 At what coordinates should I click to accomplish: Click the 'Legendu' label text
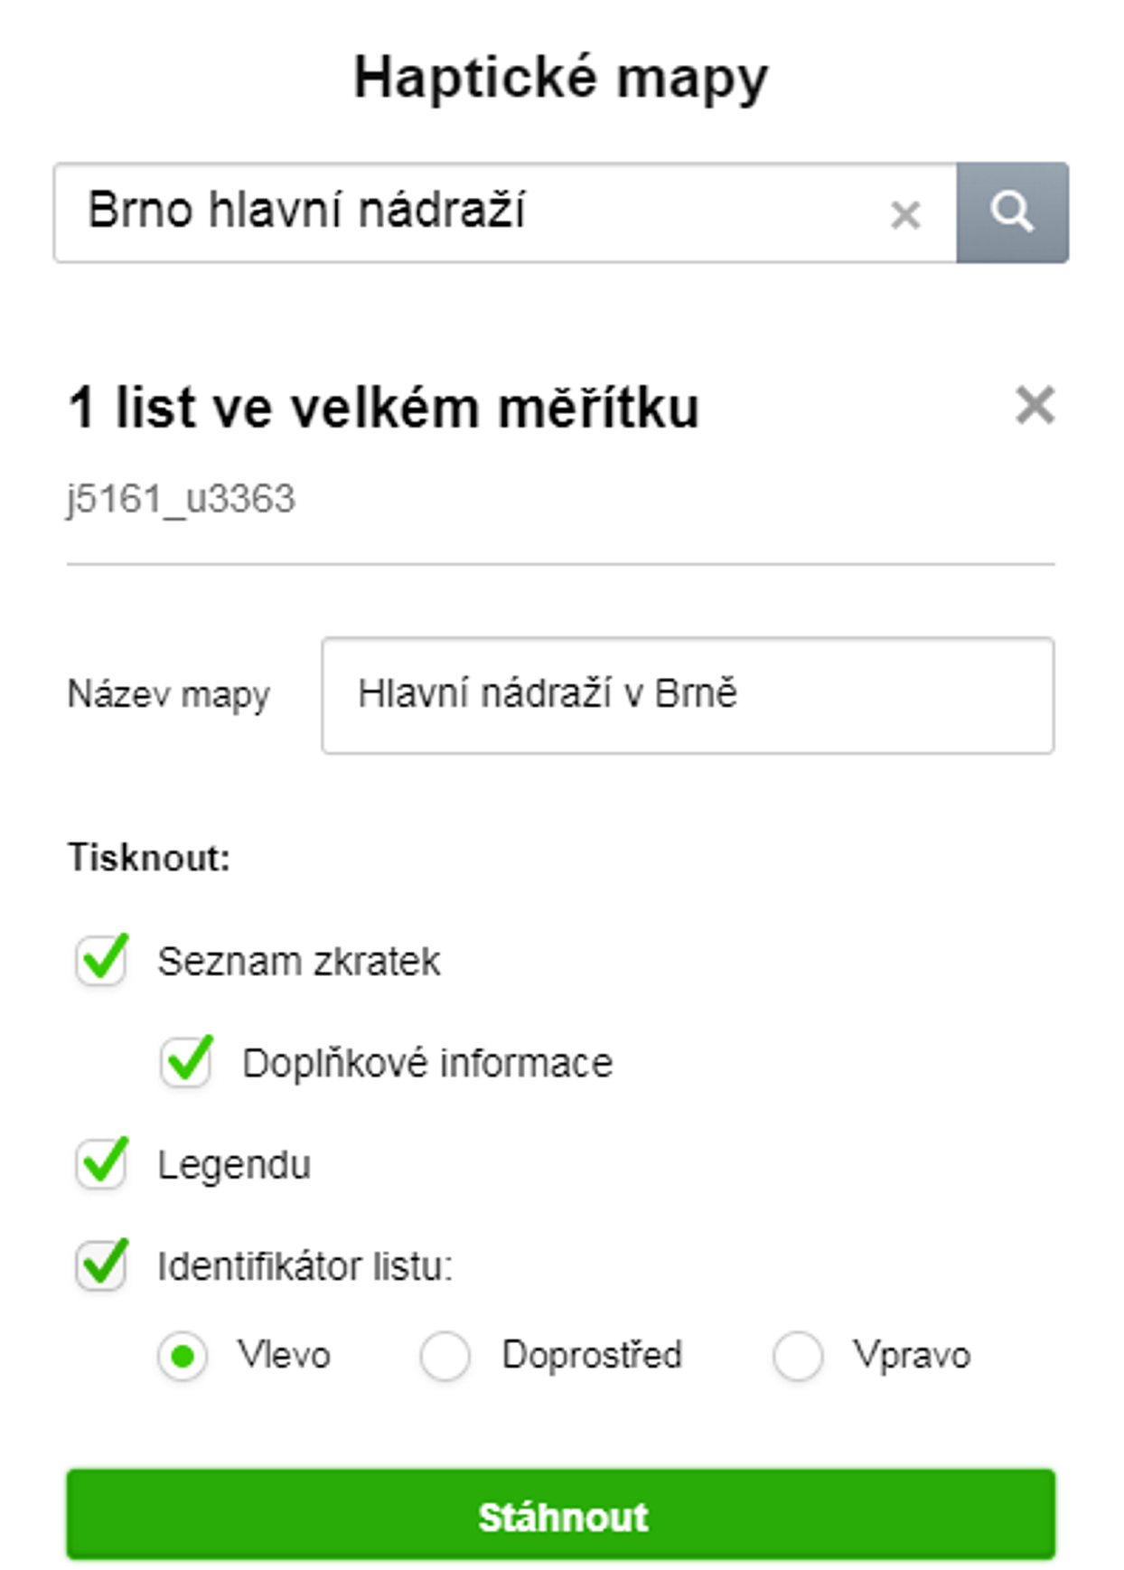point(234,1165)
